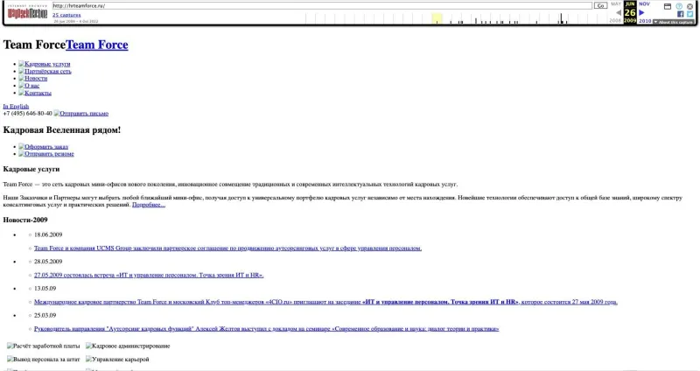
Task: Click the highlighted JUN 26 2009 date
Action: [630, 12]
